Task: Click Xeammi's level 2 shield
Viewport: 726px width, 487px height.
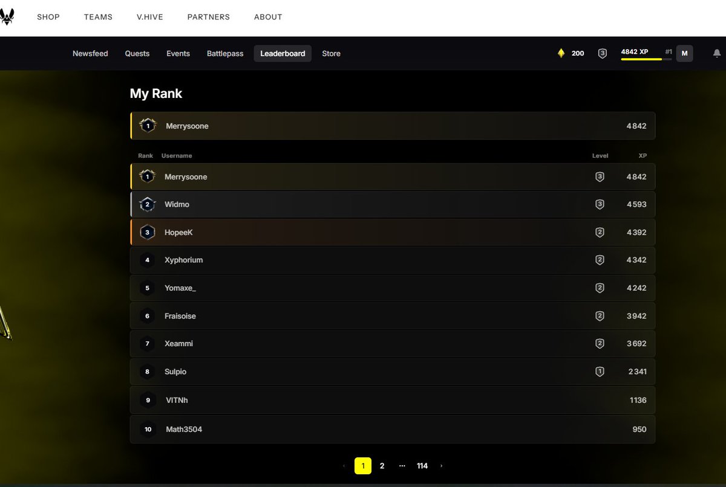Action: [x=600, y=344]
